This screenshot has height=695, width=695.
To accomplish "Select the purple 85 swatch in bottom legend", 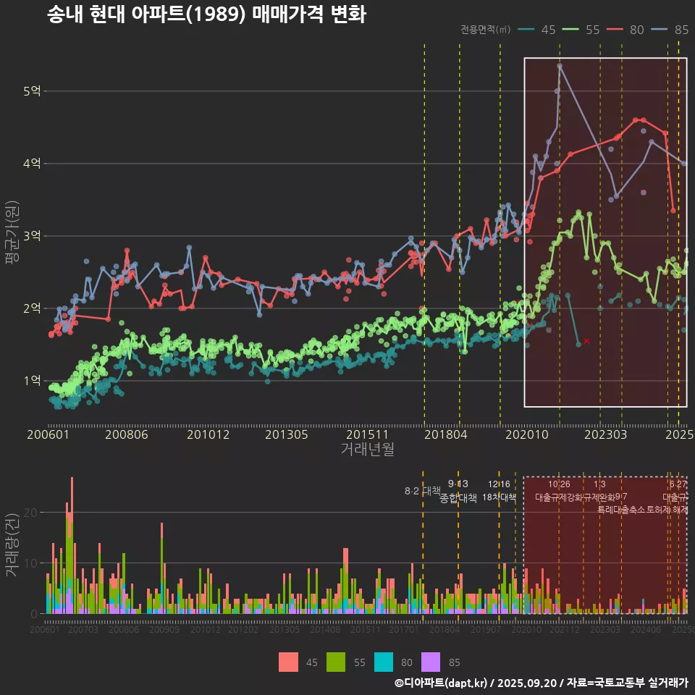I will pos(431,662).
